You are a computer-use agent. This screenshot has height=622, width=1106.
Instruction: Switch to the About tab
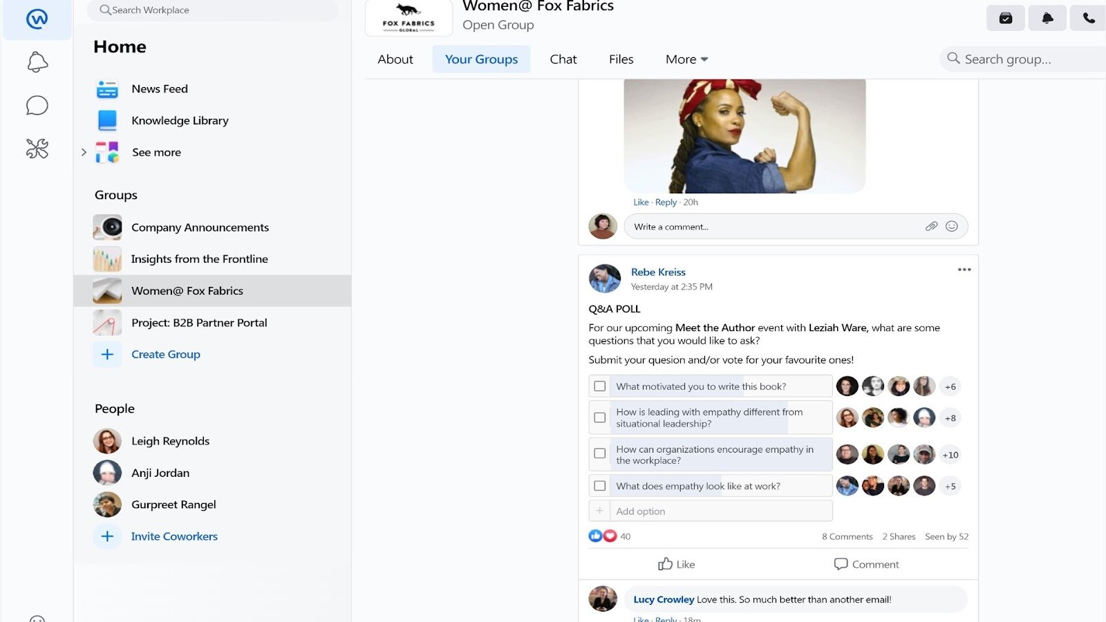pos(395,59)
